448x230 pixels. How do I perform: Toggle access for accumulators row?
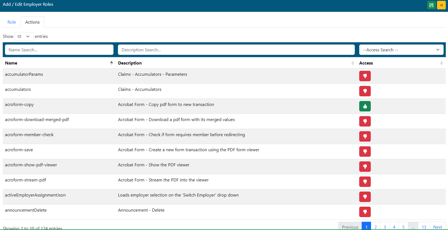[x=365, y=91]
